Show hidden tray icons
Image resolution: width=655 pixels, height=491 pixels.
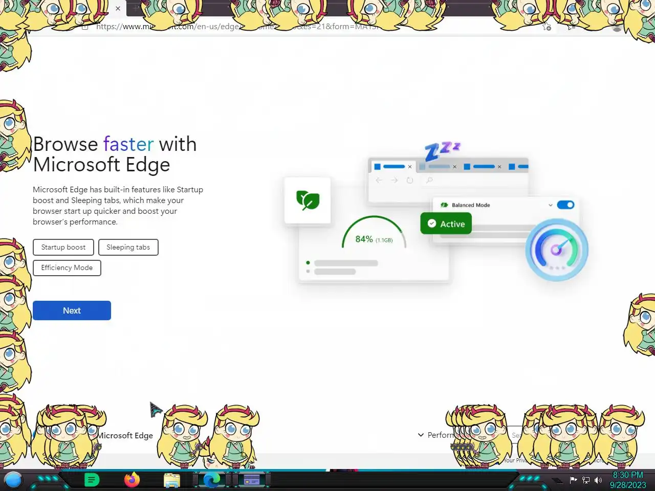(557, 481)
